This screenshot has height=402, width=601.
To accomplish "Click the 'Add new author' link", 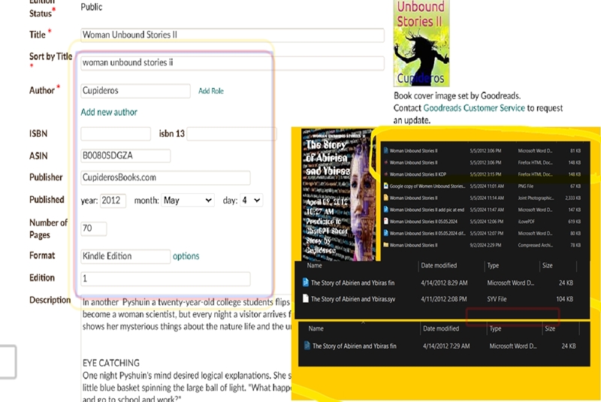I will click(109, 112).
